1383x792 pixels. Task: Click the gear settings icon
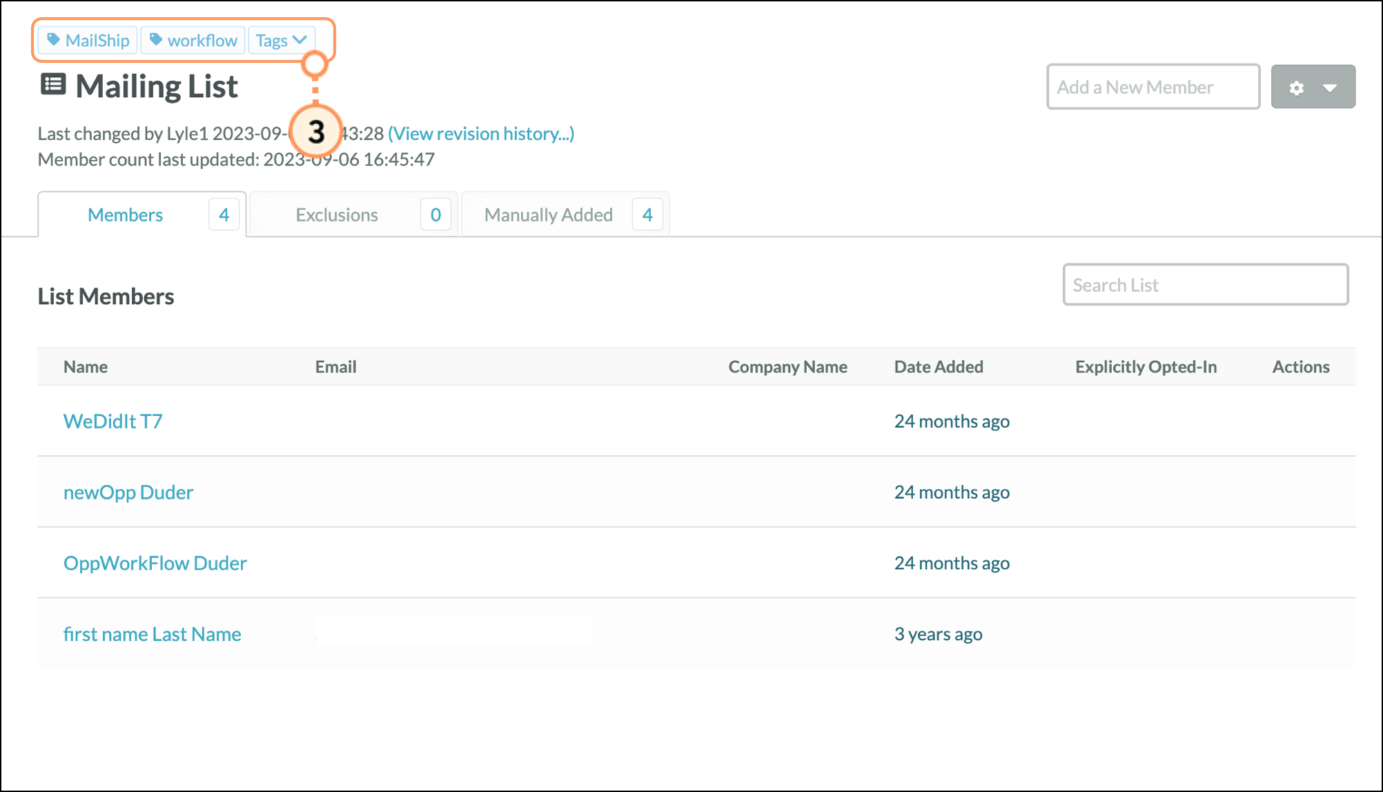1297,88
